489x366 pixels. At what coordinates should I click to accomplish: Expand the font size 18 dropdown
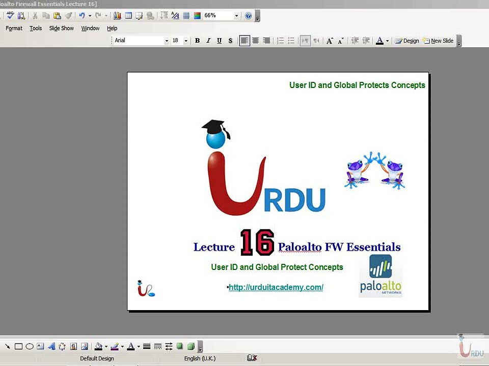(186, 41)
